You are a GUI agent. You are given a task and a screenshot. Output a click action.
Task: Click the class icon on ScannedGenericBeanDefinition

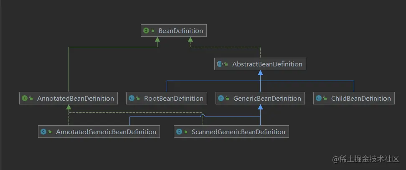(x=179, y=132)
